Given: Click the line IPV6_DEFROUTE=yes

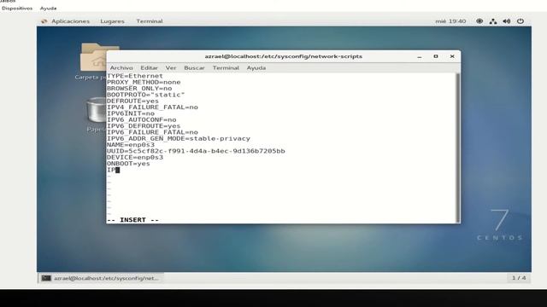Looking at the screenshot, I should click(x=144, y=126).
